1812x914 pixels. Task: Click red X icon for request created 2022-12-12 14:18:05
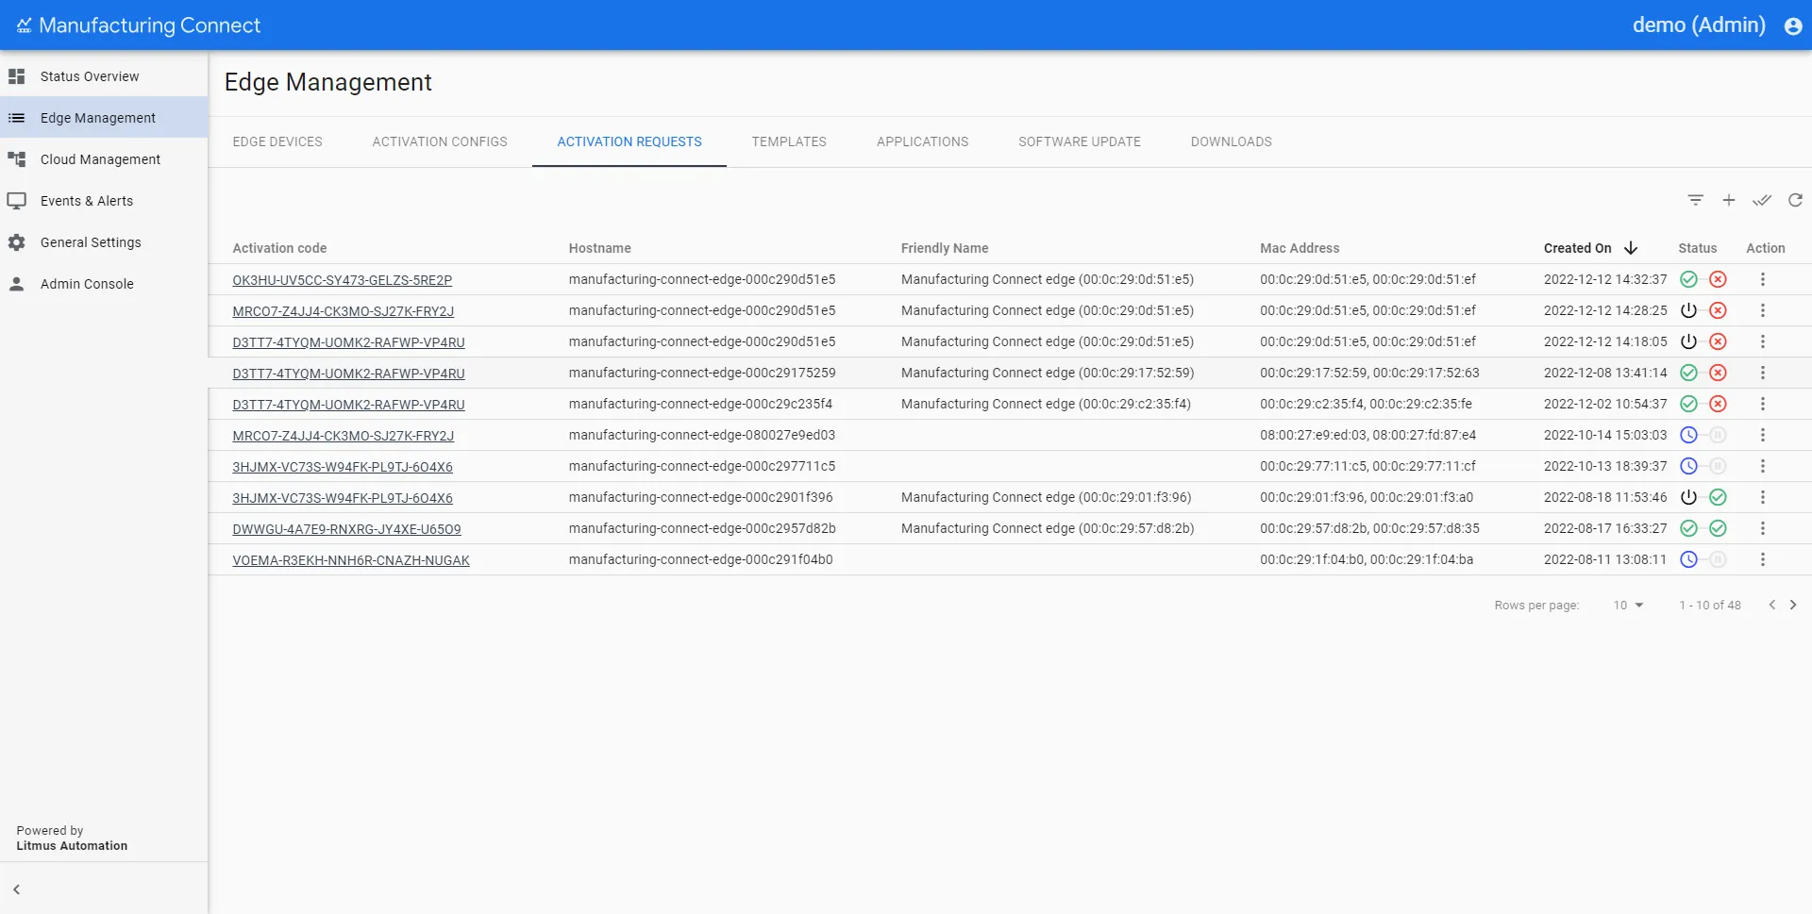coord(1718,341)
